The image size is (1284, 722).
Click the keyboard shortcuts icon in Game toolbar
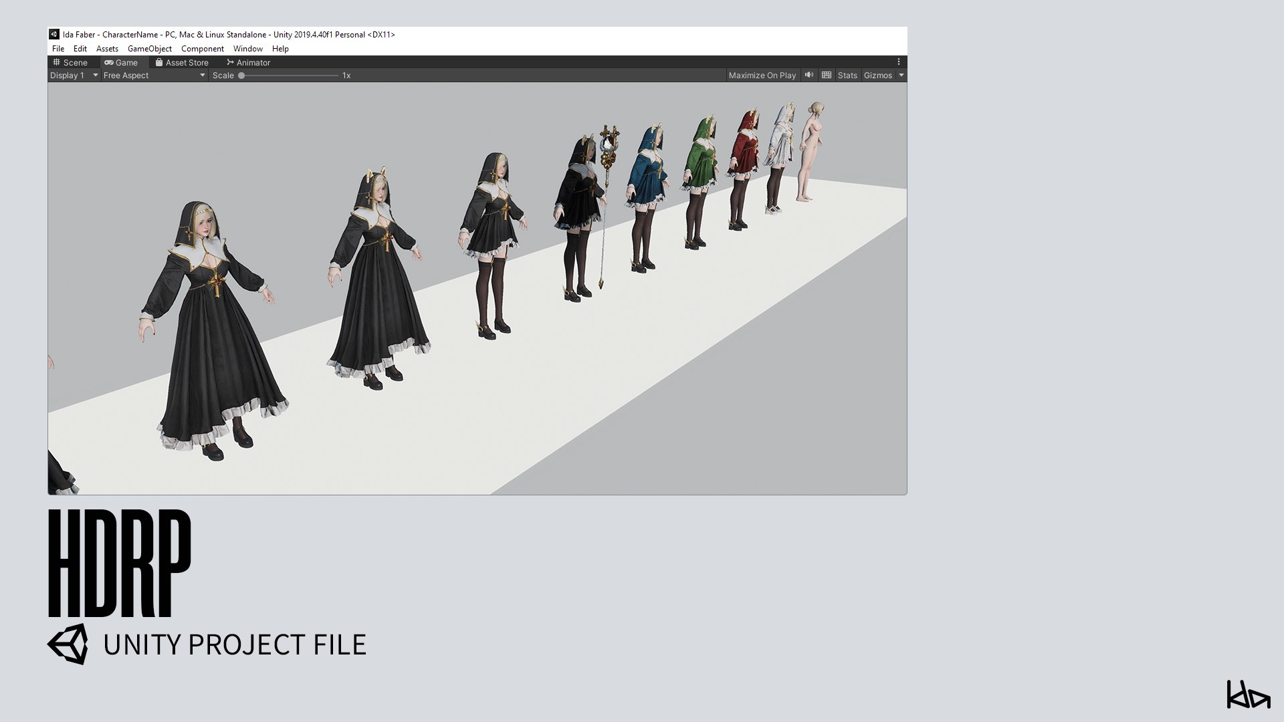tap(827, 75)
